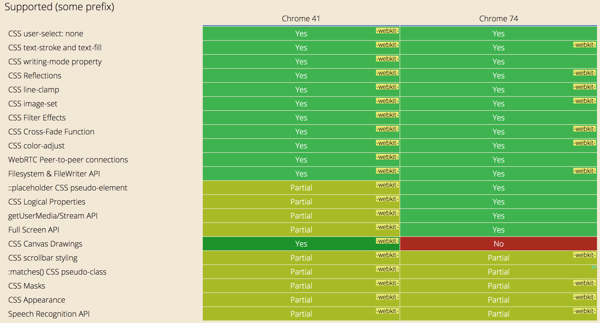Click Chrome 41 'Yes' cell for CSS user-select
Image resolution: width=600 pixels, height=323 pixels.
point(301,33)
